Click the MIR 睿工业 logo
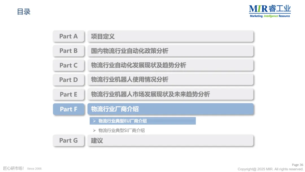The image size is (305, 172). pyautogui.click(x=270, y=11)
